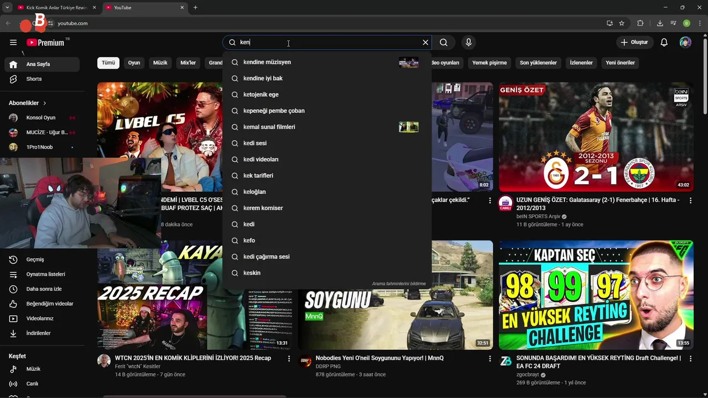Expand the Abonelikler section chevron
This screenshot has width=708, height=398.
pyautogui.click(x=45, y=103)
